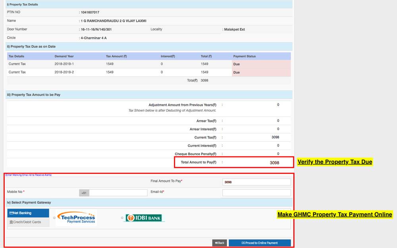Viewport: 397px width, 248px height.
Task: Click the +91 country code box
Action: tap(84, 192)
